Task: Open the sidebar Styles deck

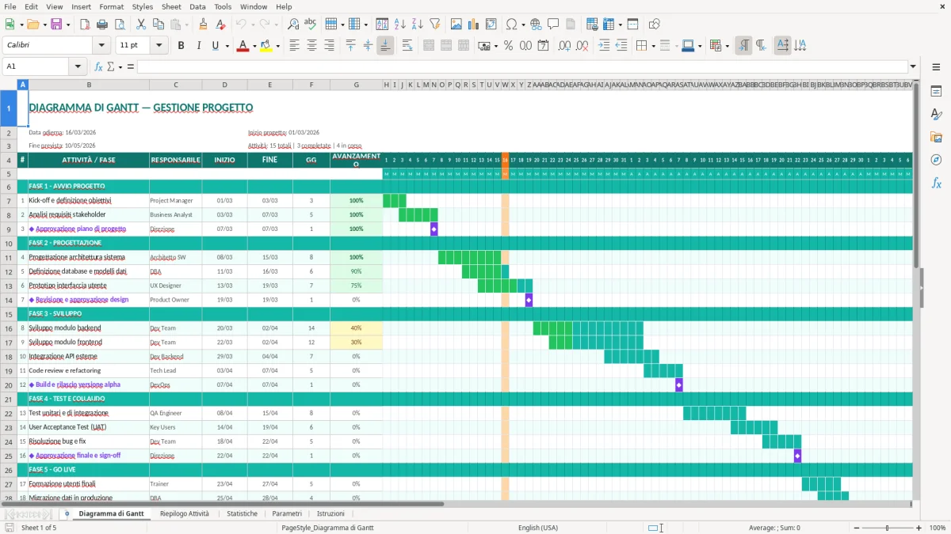Action: pyautogui.click(x=936, y=115)
